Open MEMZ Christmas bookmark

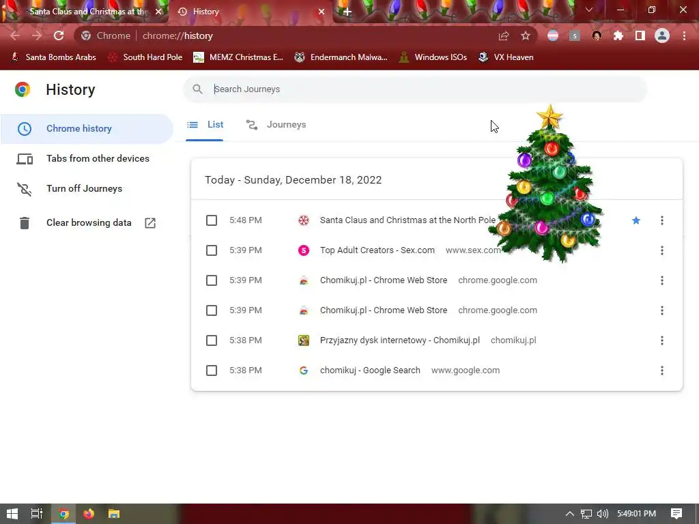tap(238, 57)
